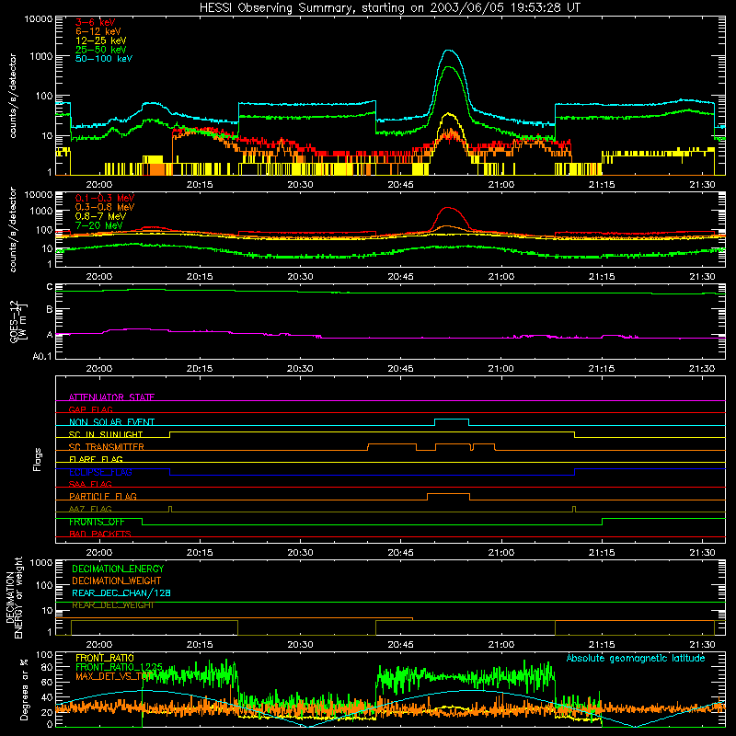This screenshot has height=736, width=736.
Task: Click the 0.8-7 MeV legend label
Action: 100,216
